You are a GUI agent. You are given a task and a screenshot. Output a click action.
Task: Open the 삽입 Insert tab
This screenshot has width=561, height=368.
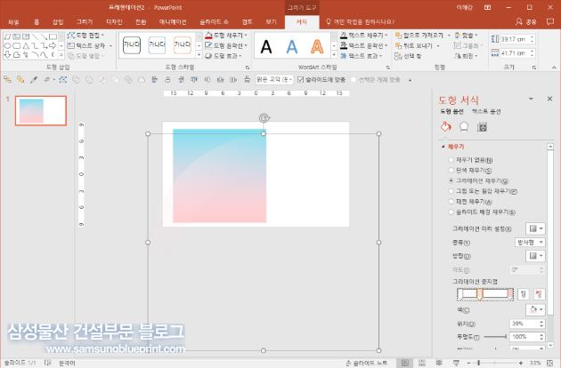point(58,22)
